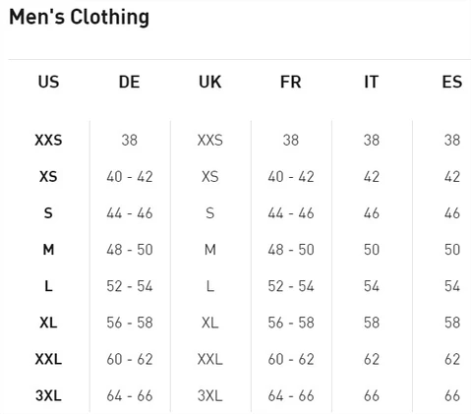Click the FR 52 - 54 cell
Viewport: 471px width, 414px height.
pyautogui.click(x=291, y=286)
